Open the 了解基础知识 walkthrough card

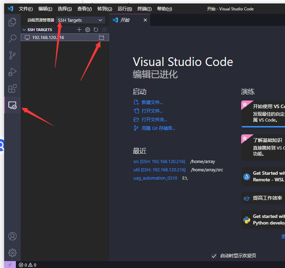point(263,147)
